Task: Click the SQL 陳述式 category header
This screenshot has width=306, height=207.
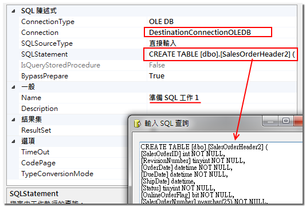Action: pyautogui.click(x=39, y=11)
